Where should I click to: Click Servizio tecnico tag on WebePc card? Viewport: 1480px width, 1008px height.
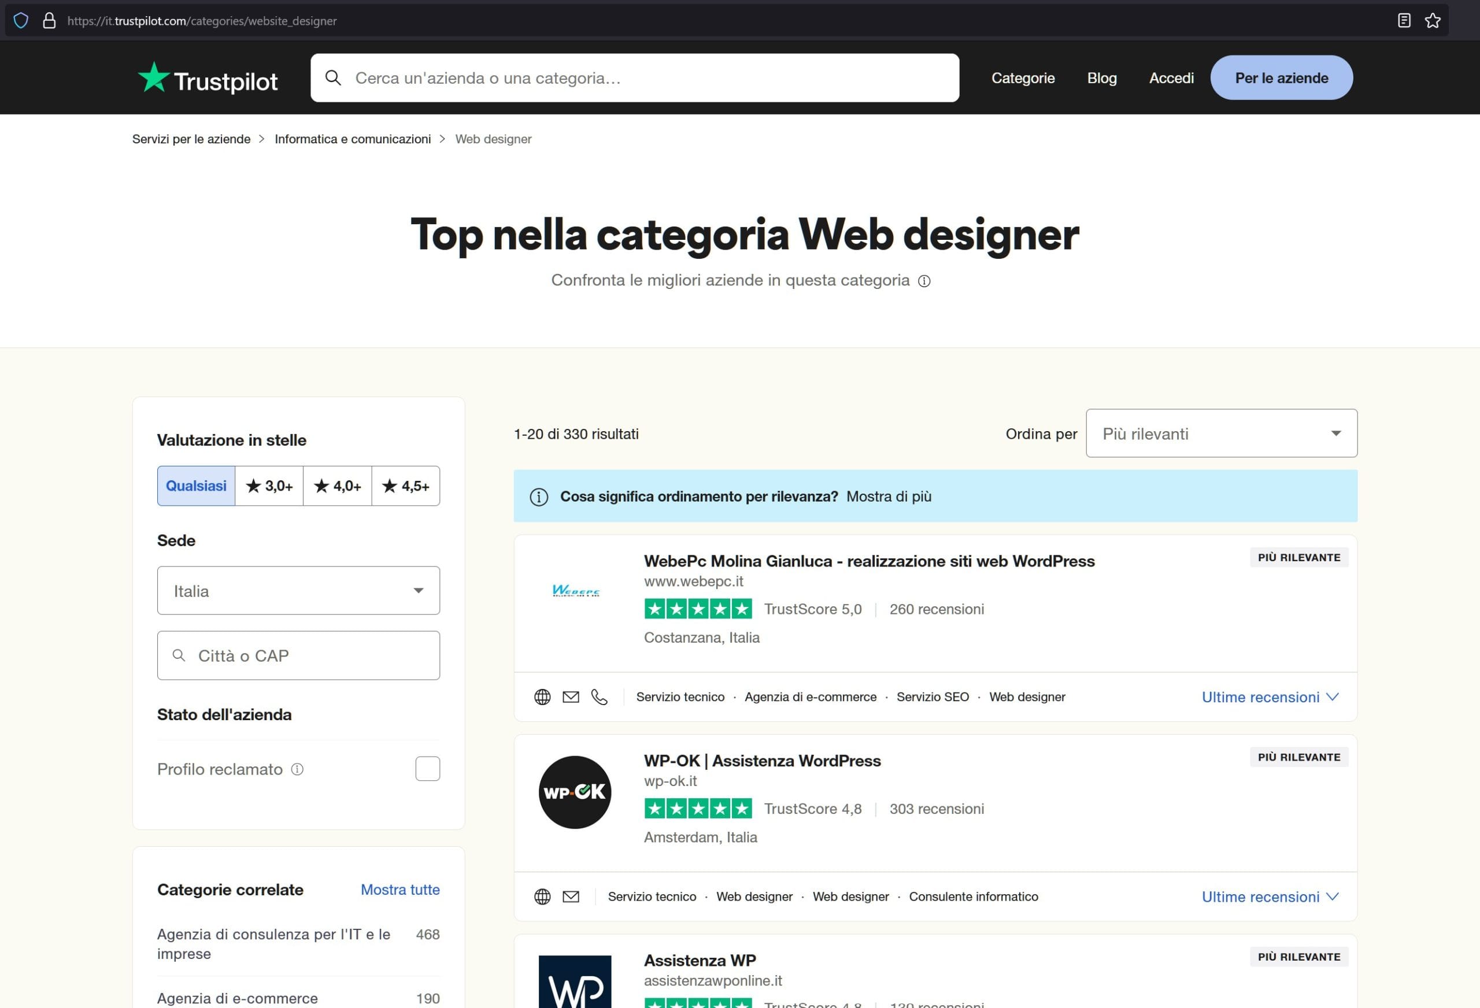[x=680, y=696]
